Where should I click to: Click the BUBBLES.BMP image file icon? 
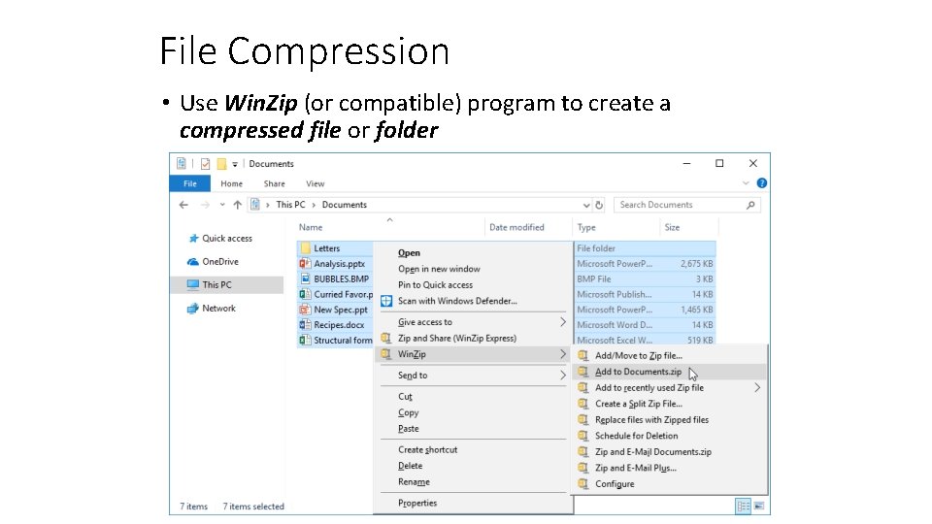pyautogui.click(x=305, y=278)
